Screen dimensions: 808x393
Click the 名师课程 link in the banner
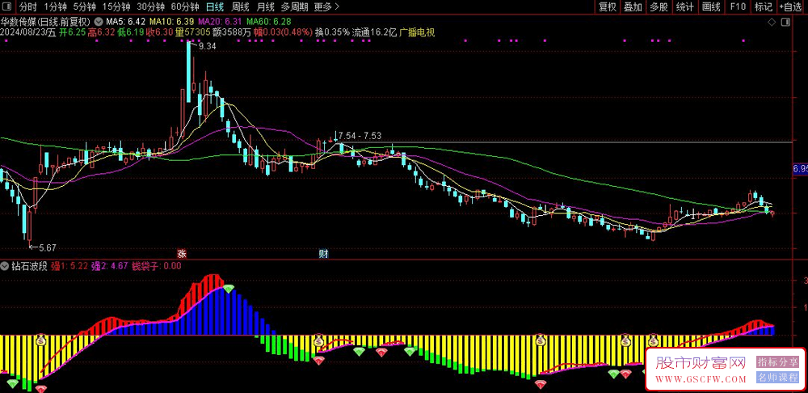pyautogui.click(x=777, y=378)
